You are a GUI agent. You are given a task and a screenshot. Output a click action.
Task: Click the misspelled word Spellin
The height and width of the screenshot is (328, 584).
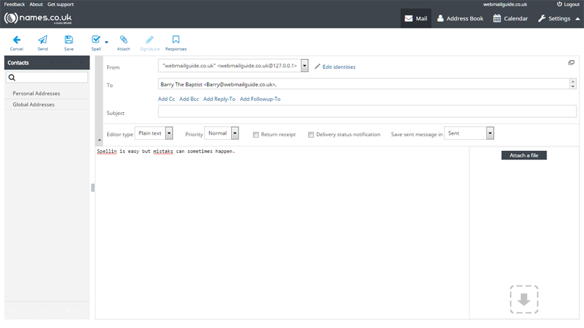pos(106,152)
